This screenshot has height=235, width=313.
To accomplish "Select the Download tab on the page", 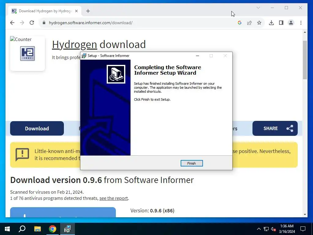I will (x=37, y=128).
